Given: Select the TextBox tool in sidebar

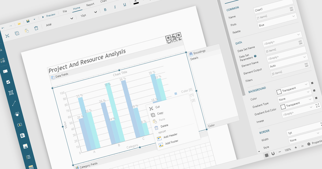Looking at the screenshot, I should [5, 71].
